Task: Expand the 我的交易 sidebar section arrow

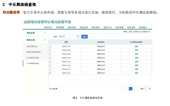Action: tap(45, 33)
